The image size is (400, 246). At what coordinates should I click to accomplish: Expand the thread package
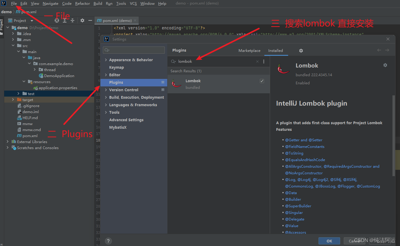[x=35, y=70]
